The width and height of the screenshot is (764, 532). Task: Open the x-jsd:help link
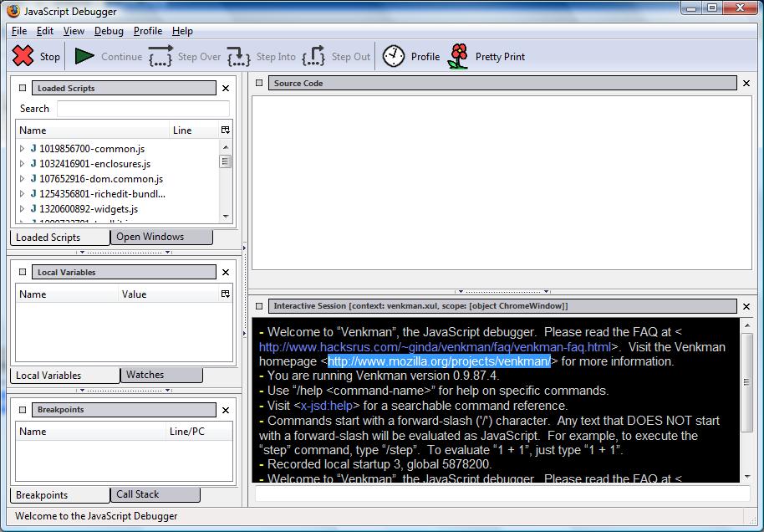327,406
